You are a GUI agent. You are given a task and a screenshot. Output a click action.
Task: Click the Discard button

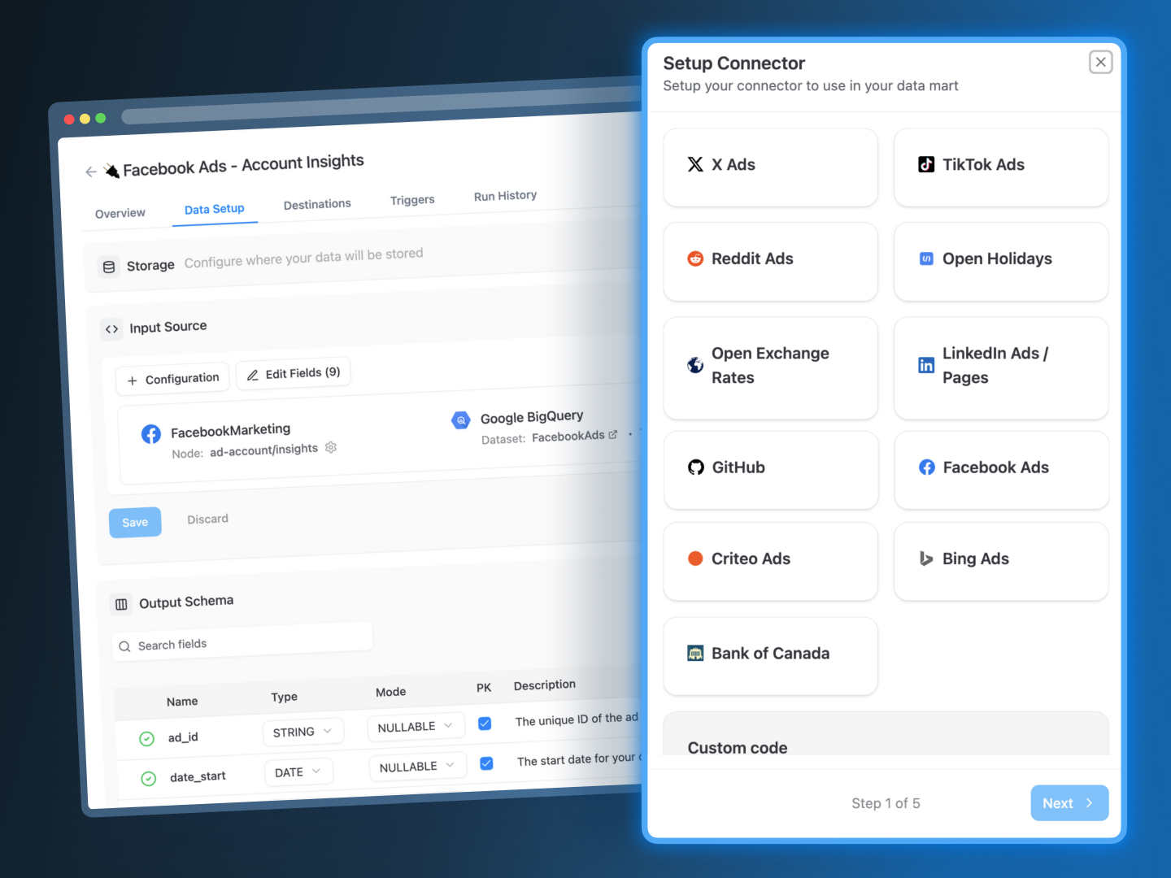pos(208,519)
